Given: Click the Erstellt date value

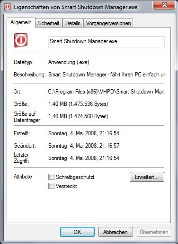Looking at the screenshot, I should click(x=84, y=133).
